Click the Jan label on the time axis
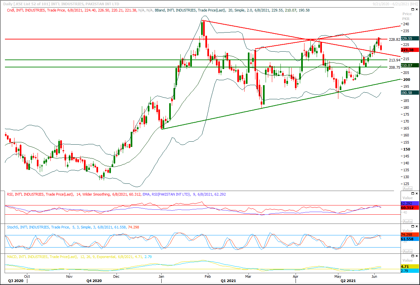420x285 pixels. click(x=162, y=276)
